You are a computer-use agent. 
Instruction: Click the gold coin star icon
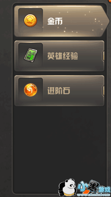click(x=30, y=20)
